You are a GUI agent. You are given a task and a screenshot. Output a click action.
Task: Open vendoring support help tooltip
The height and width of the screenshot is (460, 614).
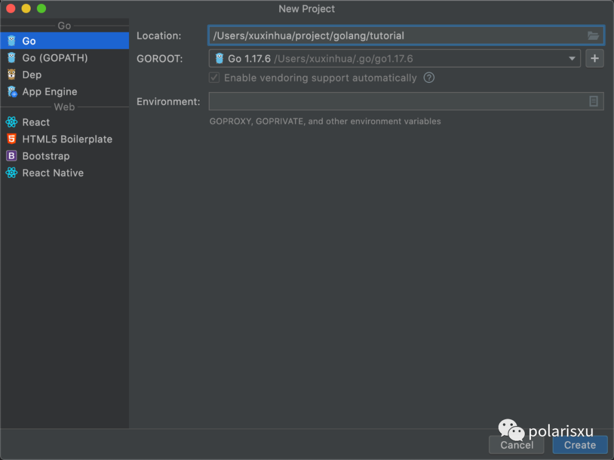(429, 78)
